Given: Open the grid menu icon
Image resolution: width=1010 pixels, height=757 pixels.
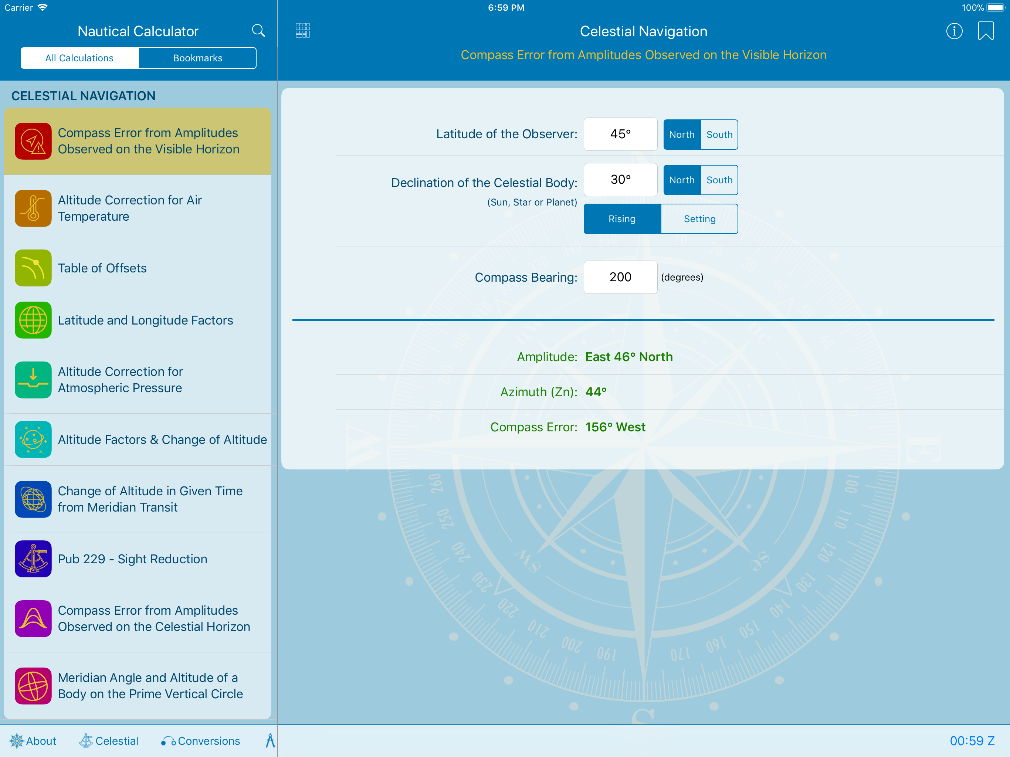Looking at the screenshot, I should coord(302,31).
